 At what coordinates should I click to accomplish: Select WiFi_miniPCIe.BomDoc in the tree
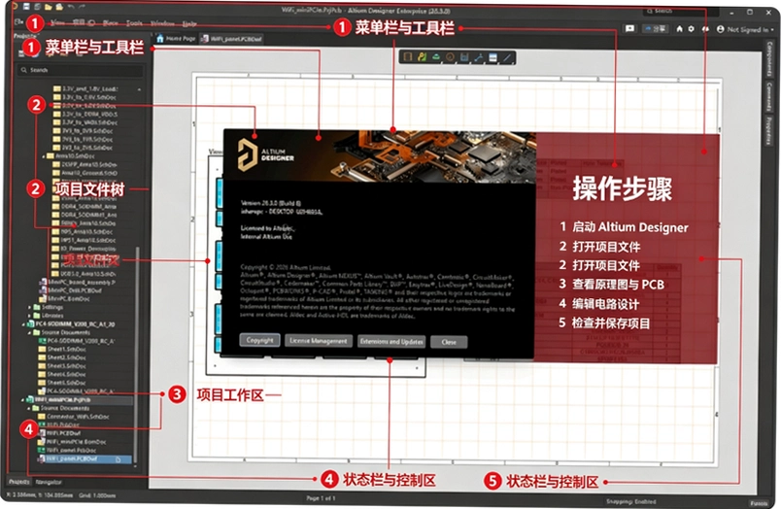point(71,442)
